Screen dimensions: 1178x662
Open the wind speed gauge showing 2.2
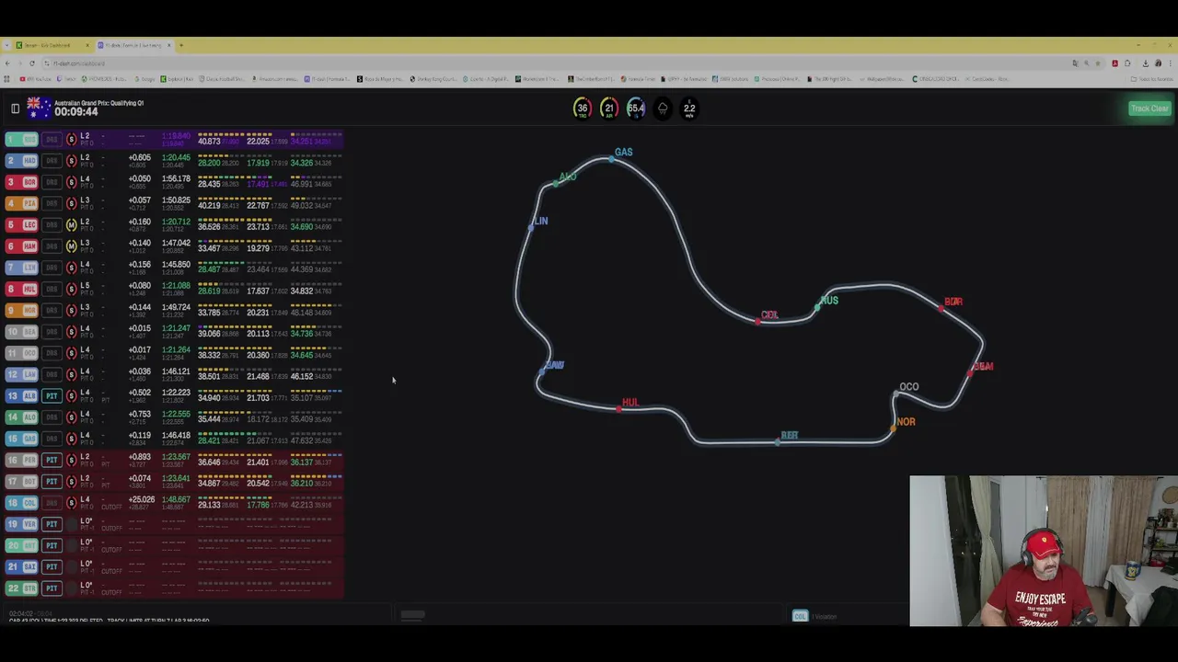[689, 108]
